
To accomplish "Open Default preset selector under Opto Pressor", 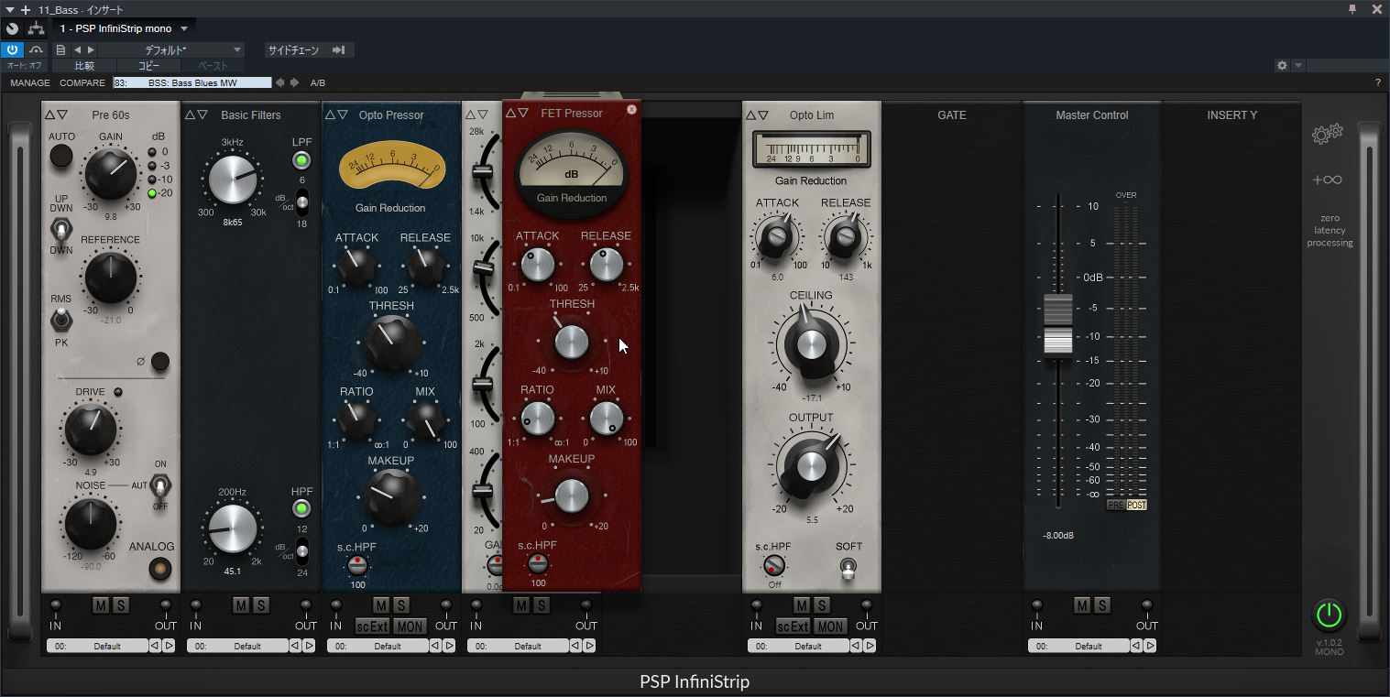I will pos(378,646).
